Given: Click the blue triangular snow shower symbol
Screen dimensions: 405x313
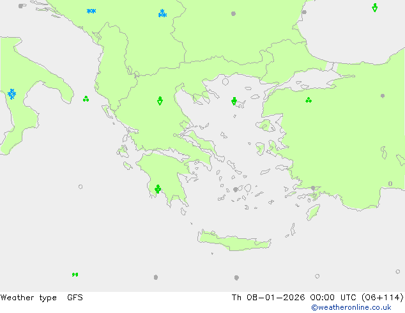Looking at the screenshot, I should tap(162, 13).
